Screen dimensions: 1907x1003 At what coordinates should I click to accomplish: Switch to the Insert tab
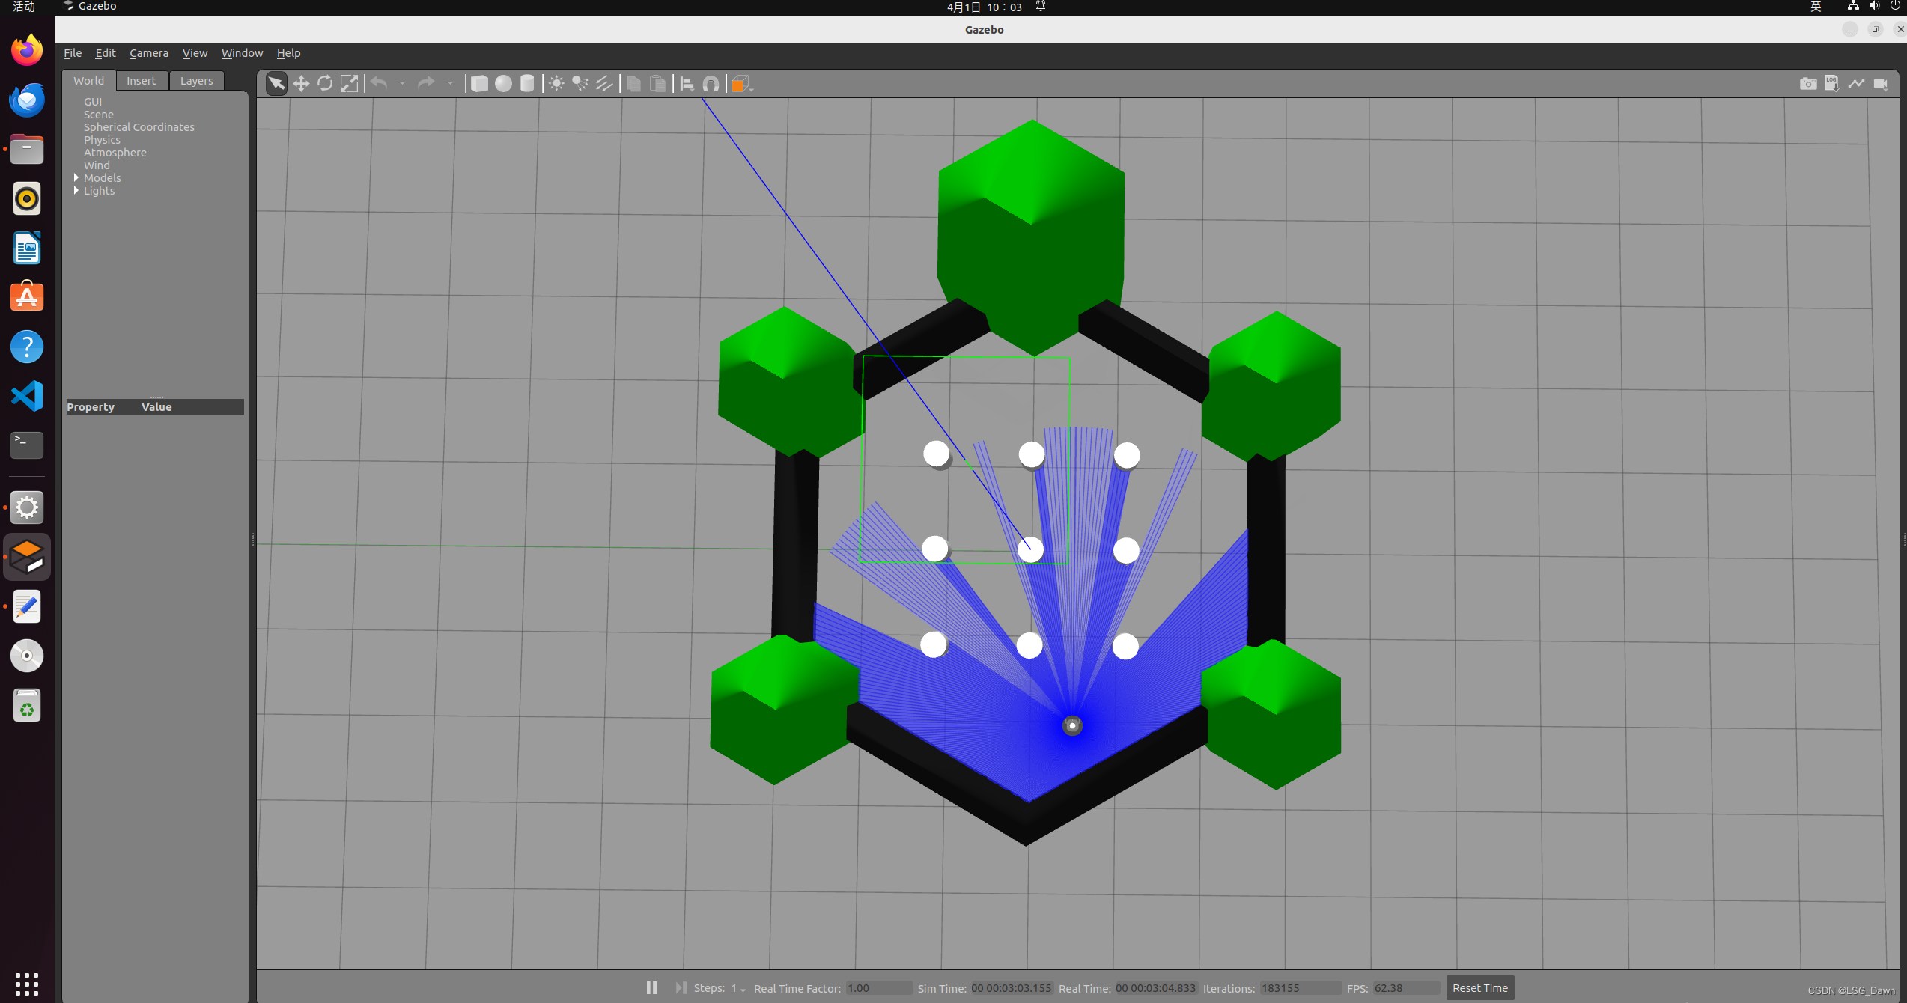click(x=142, y=80)
